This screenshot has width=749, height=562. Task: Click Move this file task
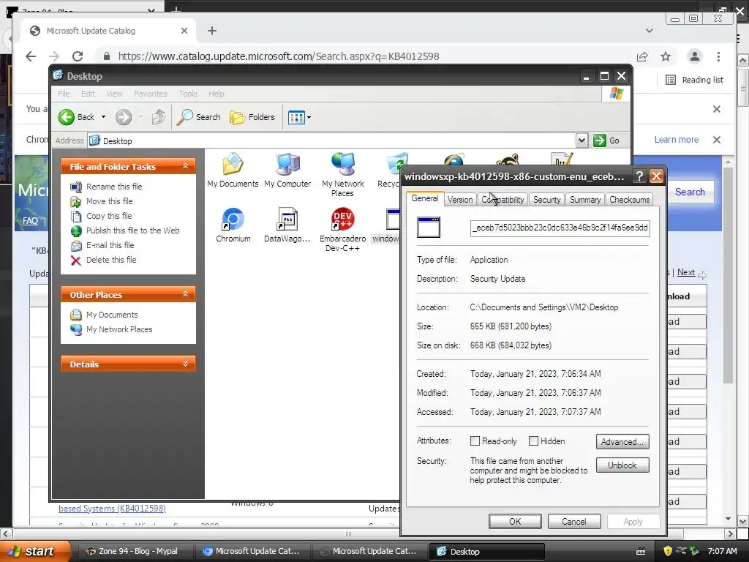pyautogui.click(x=110, y=201)
